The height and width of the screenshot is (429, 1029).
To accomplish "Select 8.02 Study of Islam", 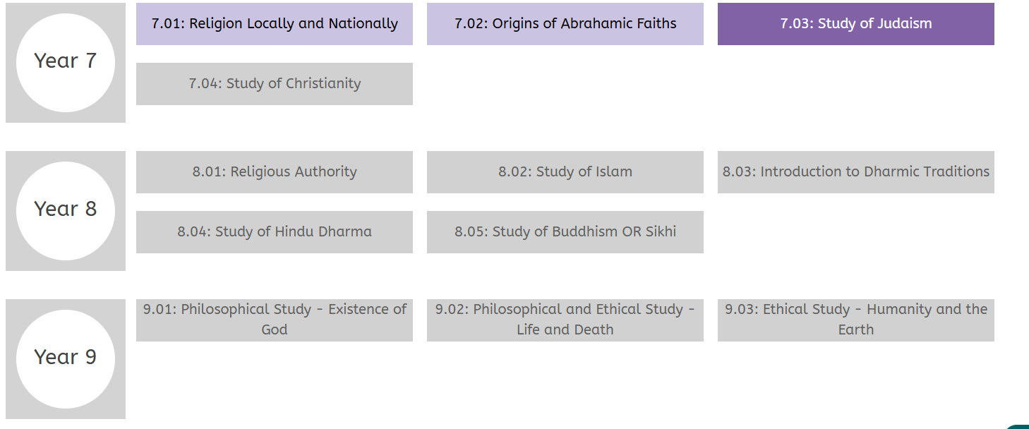I will (x=565, y=172).
